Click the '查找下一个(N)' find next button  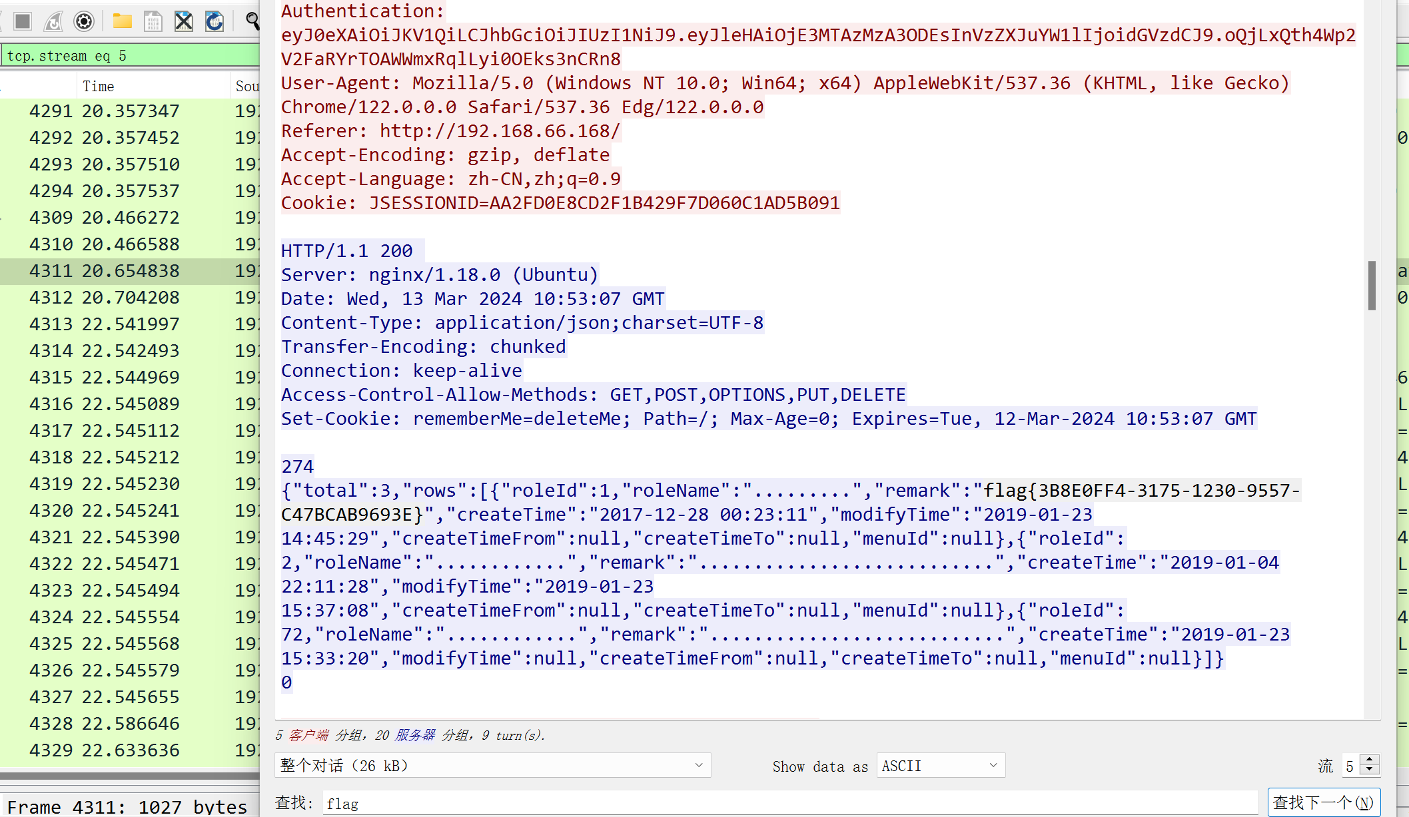click(1323, 803)
